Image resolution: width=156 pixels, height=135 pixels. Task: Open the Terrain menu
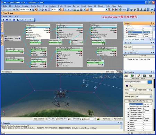click(x=76, y=6)
